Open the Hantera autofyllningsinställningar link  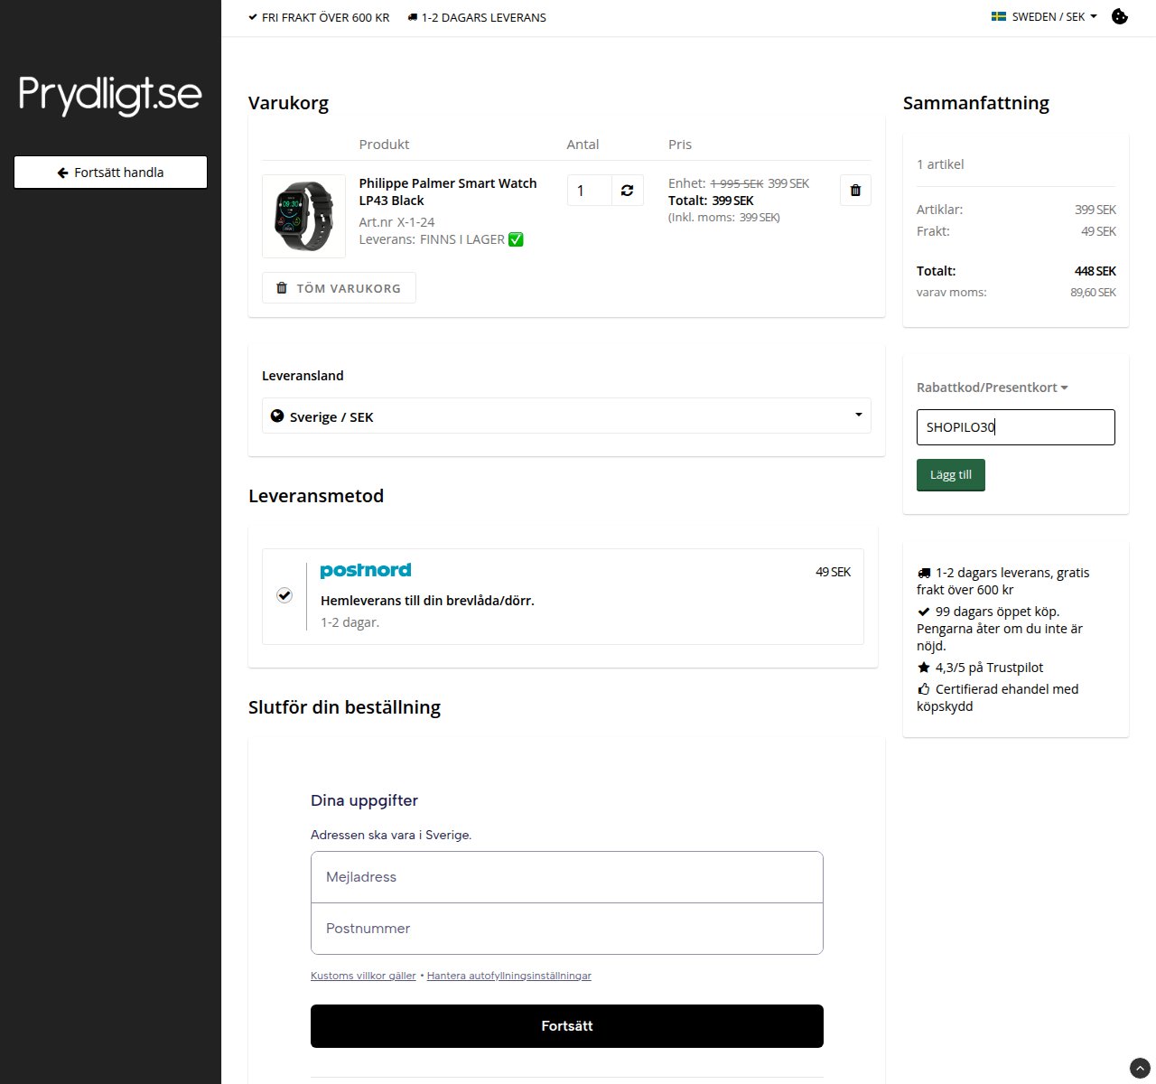tap(509, 976)
